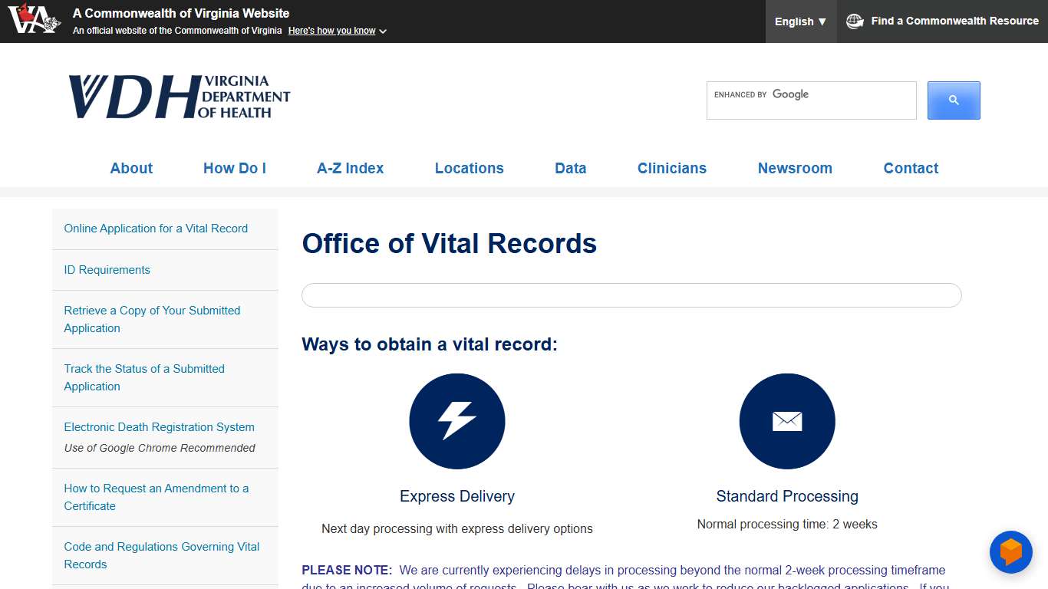The height and width of the screenshot is (589, 1048).
Task: Select the Express Delivery lightning icon
Action: [456, 421]
